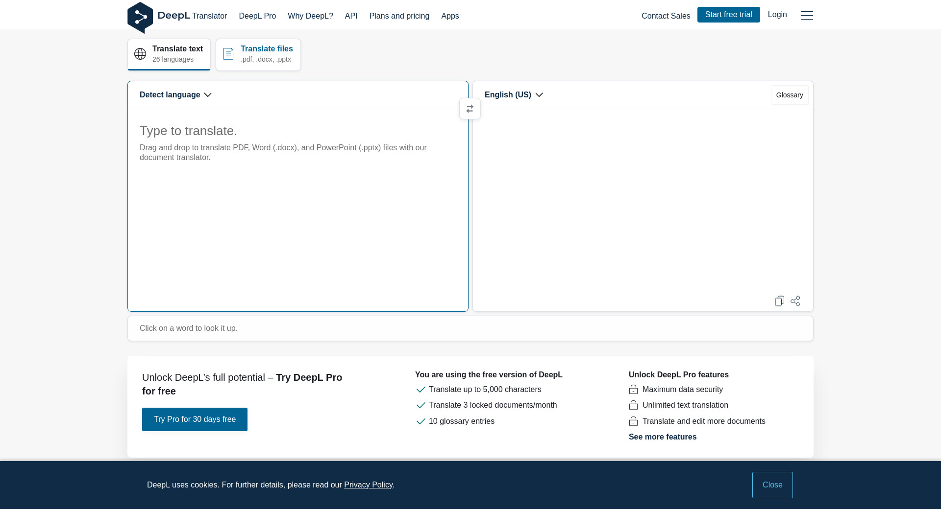941x509 pixels.
Task: Share the translation via share icon
Action: point(795,301)
